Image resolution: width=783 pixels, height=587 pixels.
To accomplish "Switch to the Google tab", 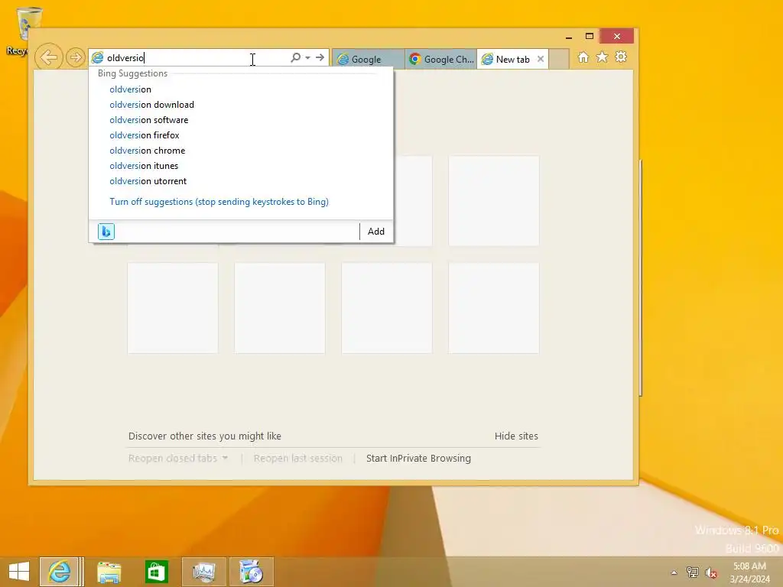I will pos(368,59).
